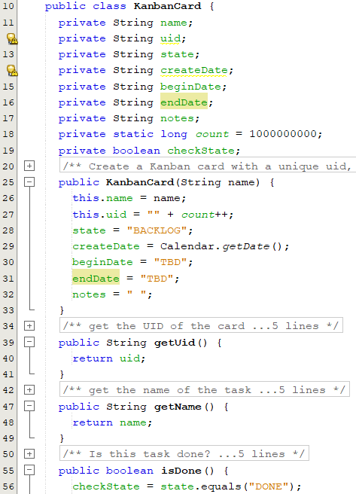
Task: Collapse the isDone method fold marker
Action: point(29,470)
